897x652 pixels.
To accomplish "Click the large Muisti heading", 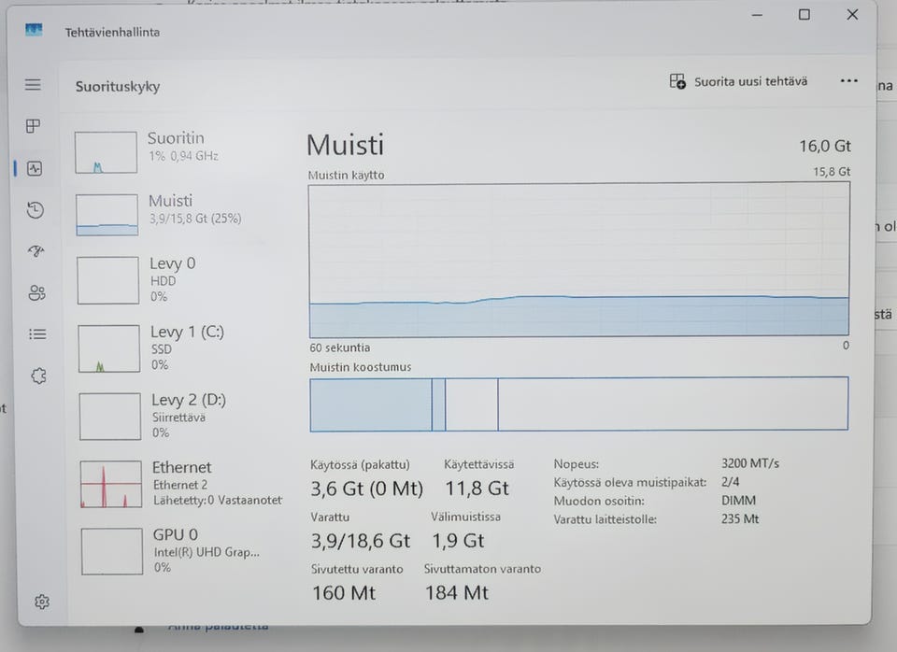I will tap(345, 145).
